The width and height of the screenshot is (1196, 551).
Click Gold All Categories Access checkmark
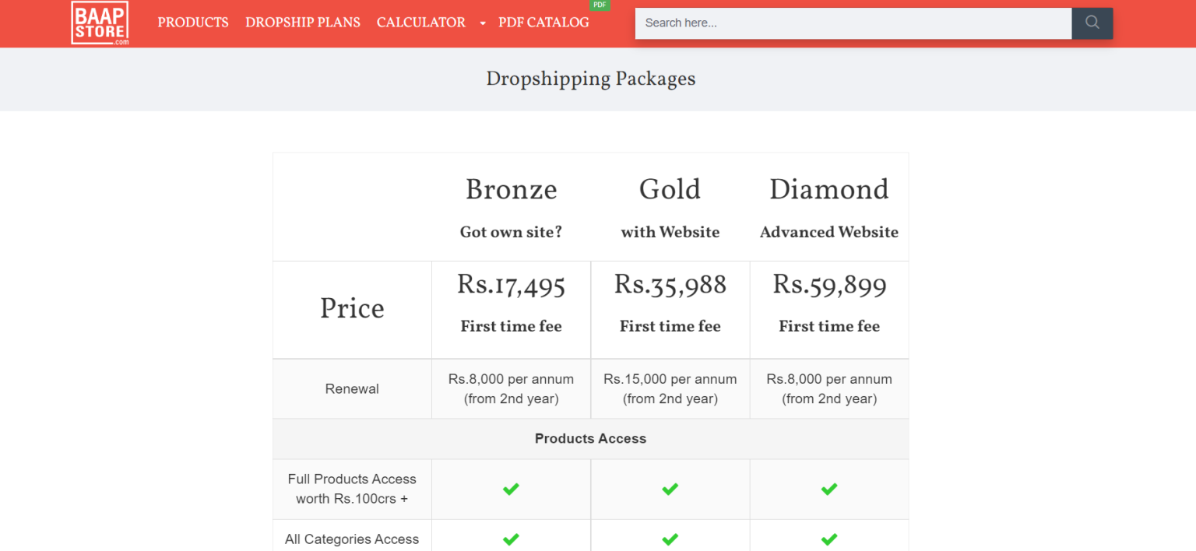670,539
